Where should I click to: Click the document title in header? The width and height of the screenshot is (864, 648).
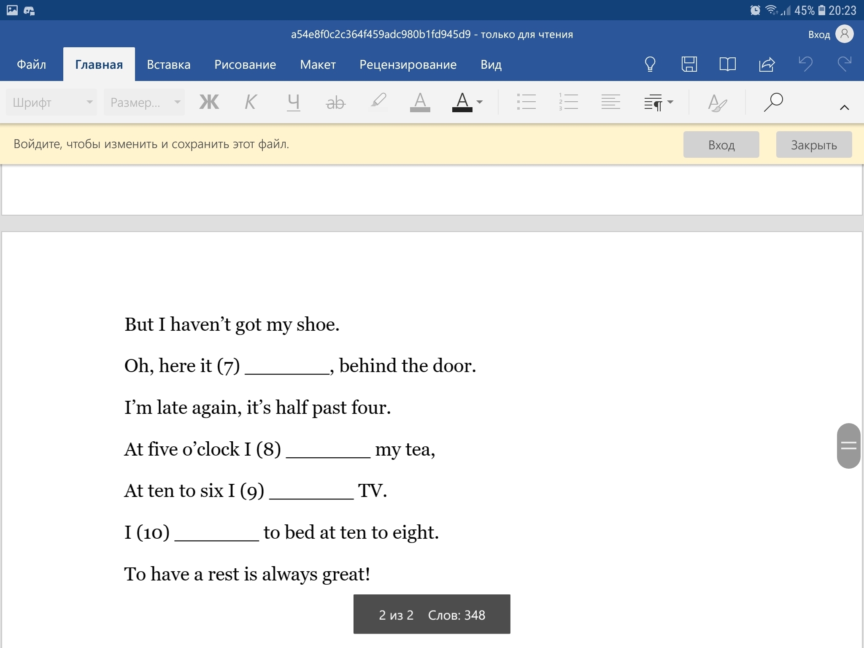tap(432, 35)
